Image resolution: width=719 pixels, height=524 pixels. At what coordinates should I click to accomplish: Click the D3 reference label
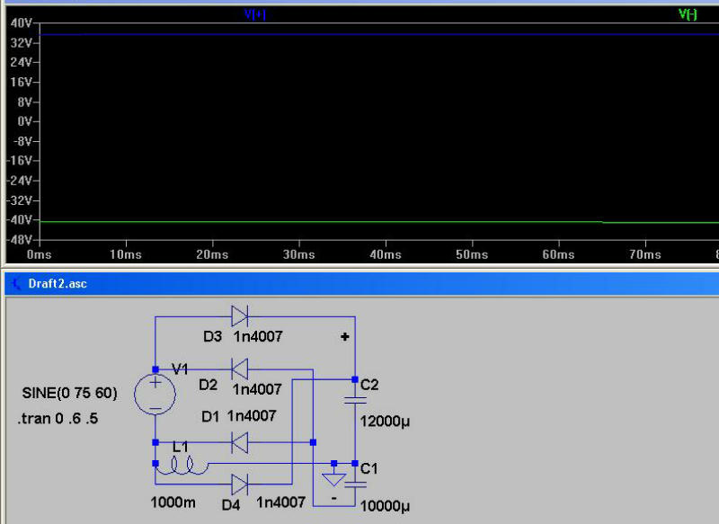[212, 336]
